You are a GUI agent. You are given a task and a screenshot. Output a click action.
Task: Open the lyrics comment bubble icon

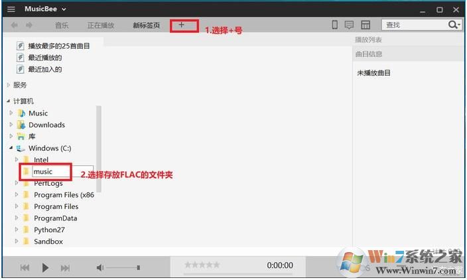[350, 25]
